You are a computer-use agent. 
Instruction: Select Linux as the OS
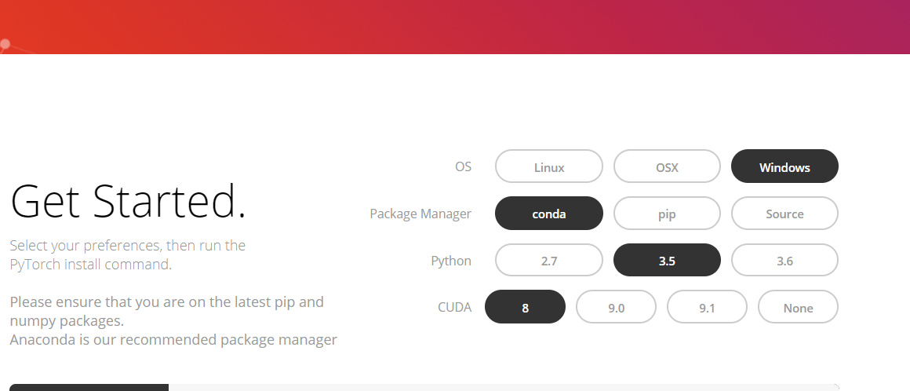pos(548,166)
